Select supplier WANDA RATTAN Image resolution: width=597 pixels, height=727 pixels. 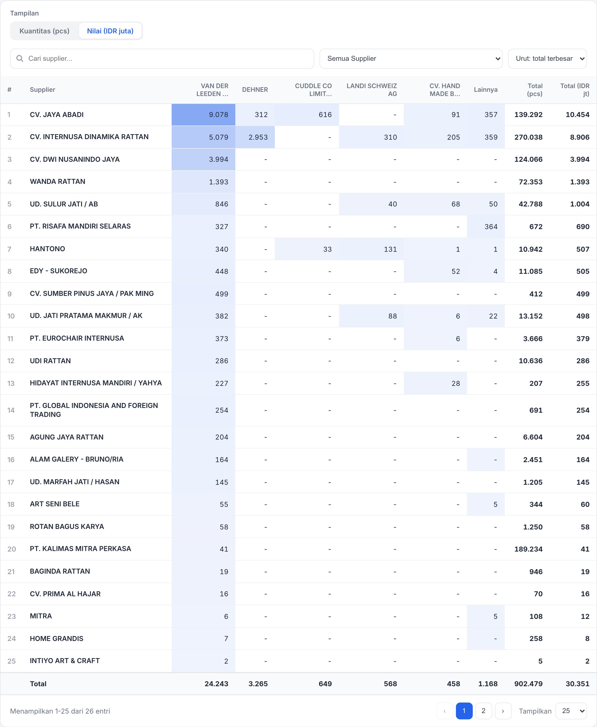57,181
